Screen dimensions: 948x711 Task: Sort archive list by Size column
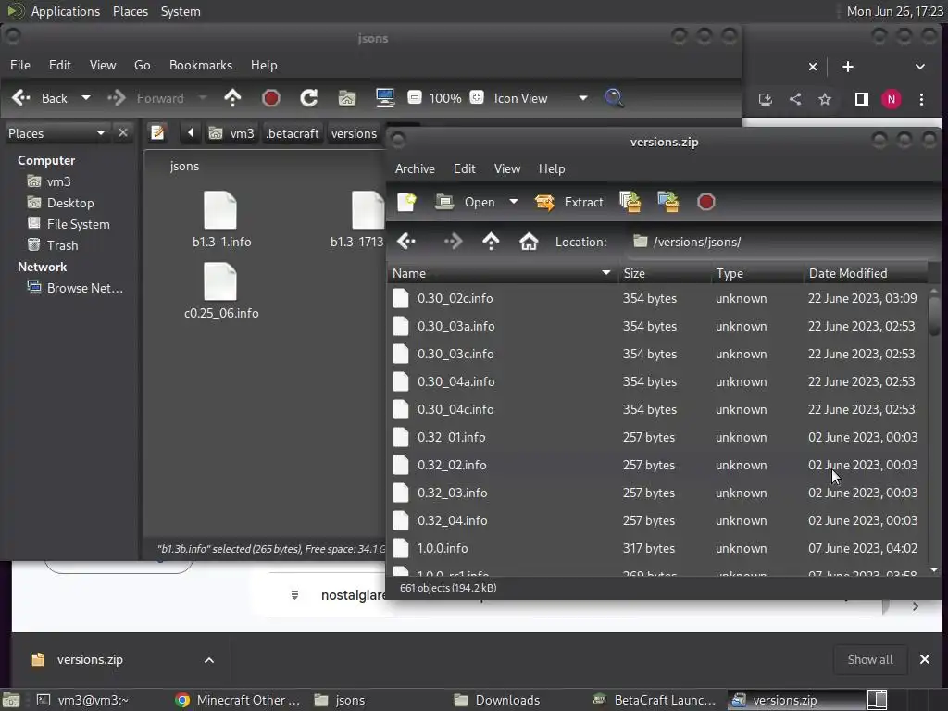[664, 273]
